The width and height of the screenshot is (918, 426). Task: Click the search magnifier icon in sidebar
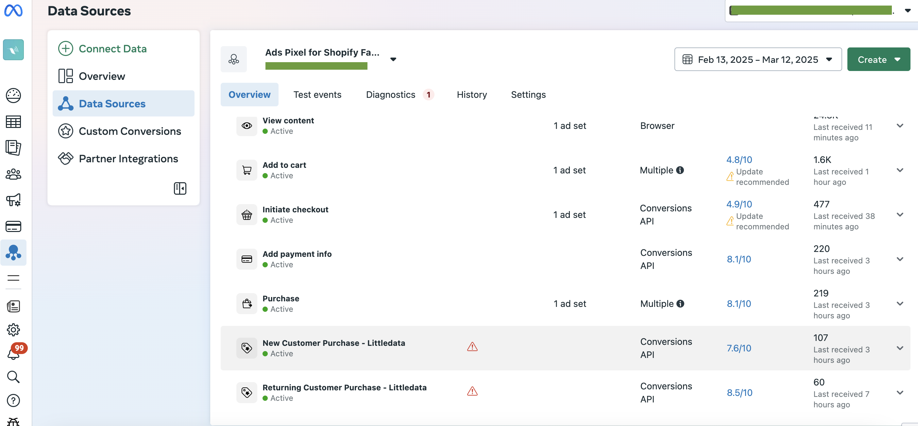(13, 377)
